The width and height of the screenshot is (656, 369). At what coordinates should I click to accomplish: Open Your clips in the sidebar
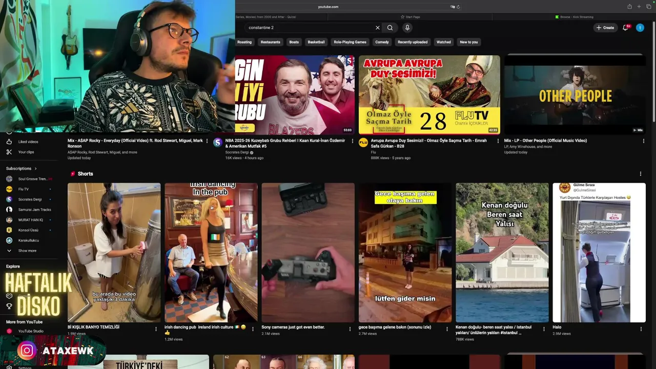(x=26, y=152)
